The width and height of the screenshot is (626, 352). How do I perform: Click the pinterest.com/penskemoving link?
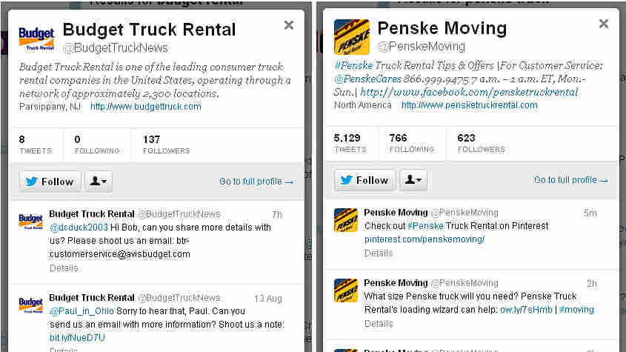[424, 239]
